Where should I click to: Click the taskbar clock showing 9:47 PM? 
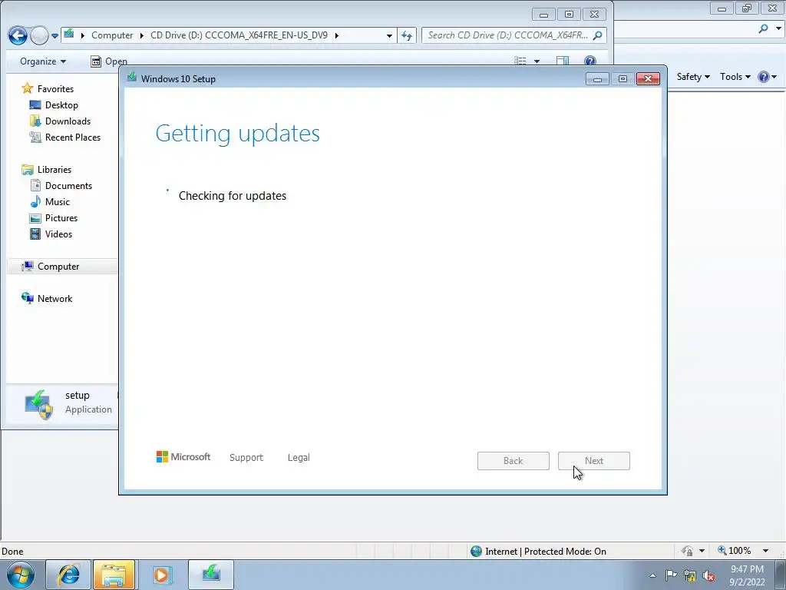pyautogui.click(x=747, y=575)
